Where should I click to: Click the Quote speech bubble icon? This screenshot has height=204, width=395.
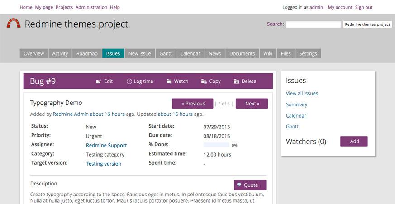pyautogui.click(x=239, y=185)
